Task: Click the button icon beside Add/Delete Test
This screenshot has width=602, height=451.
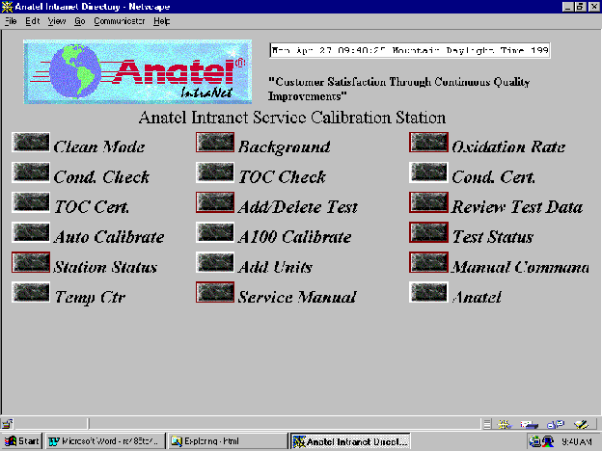Action: [215, 202]
